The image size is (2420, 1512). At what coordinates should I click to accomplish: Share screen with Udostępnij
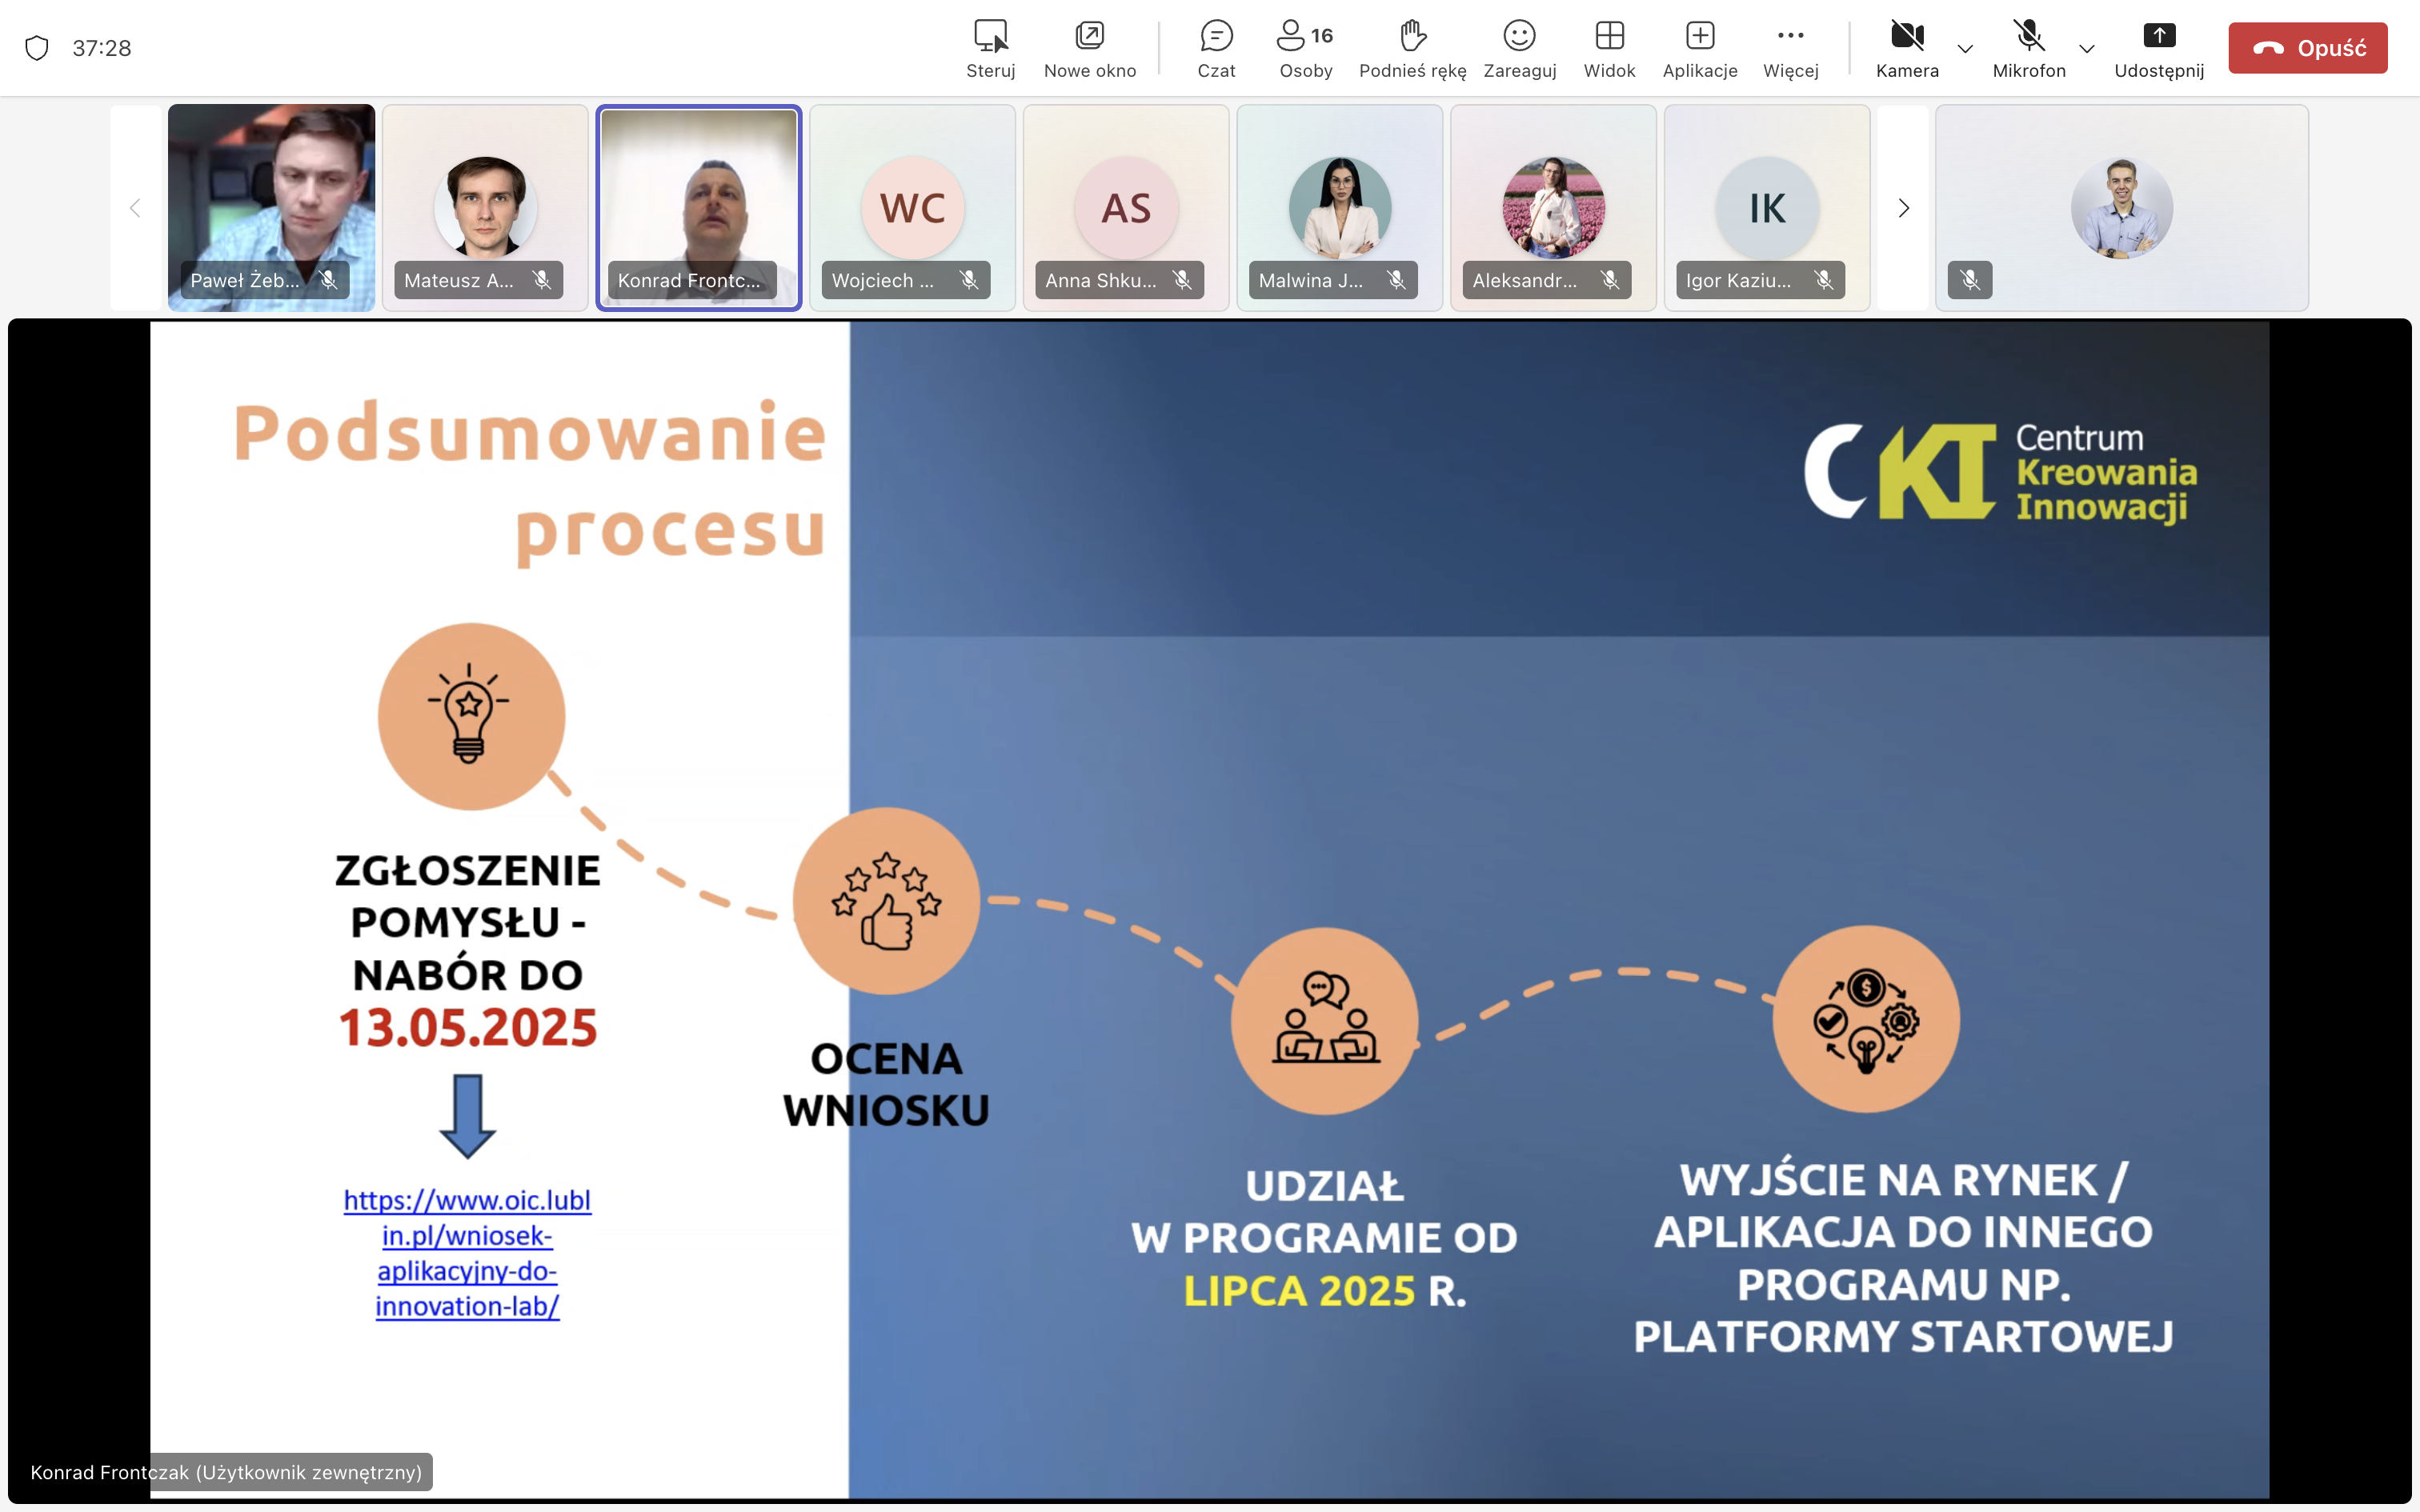(2159, 48)
